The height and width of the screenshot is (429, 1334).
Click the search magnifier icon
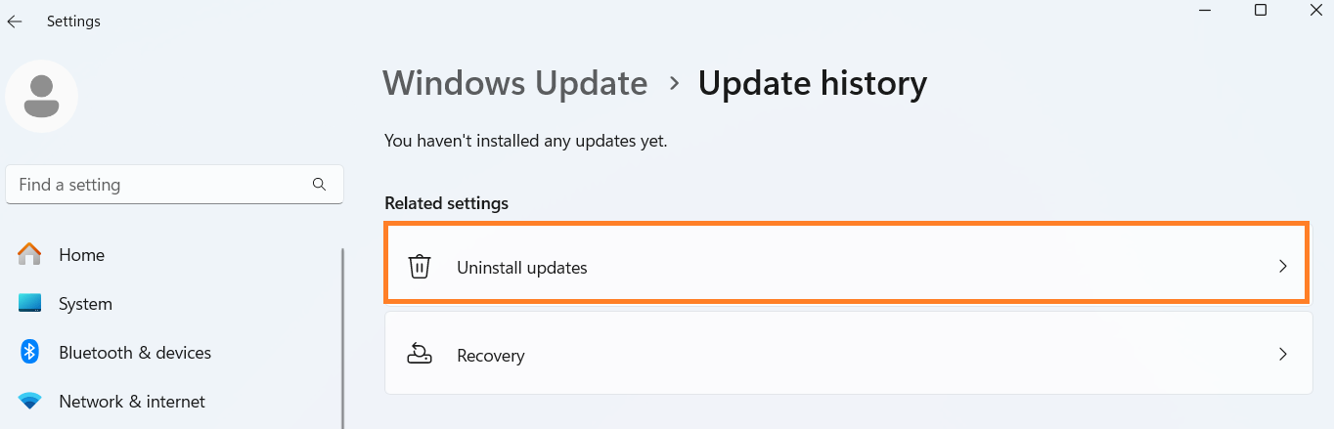319,184
